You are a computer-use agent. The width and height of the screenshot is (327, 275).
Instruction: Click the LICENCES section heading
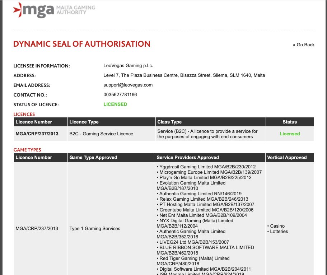tap(24, 114)
